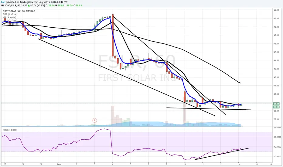Click the '27' date on time axis
Image resolution: width=283 pixels, height=167 pixels.
[x=5, y=164]
